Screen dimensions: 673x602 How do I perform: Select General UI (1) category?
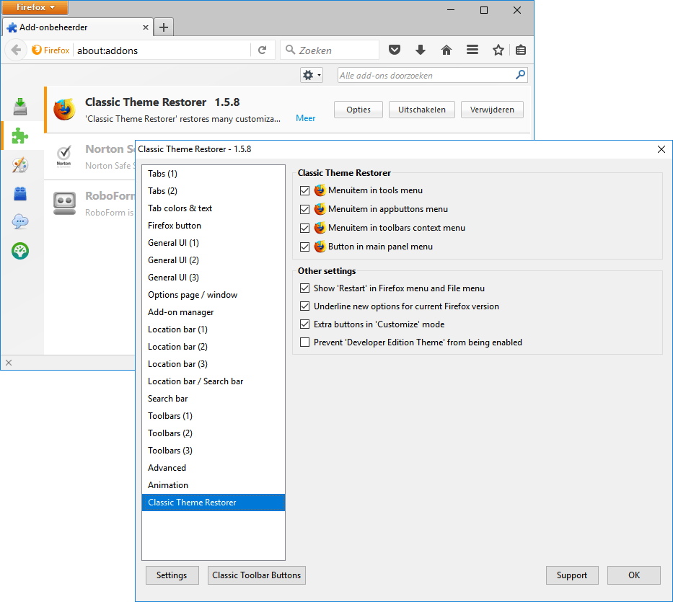point(214,243)
